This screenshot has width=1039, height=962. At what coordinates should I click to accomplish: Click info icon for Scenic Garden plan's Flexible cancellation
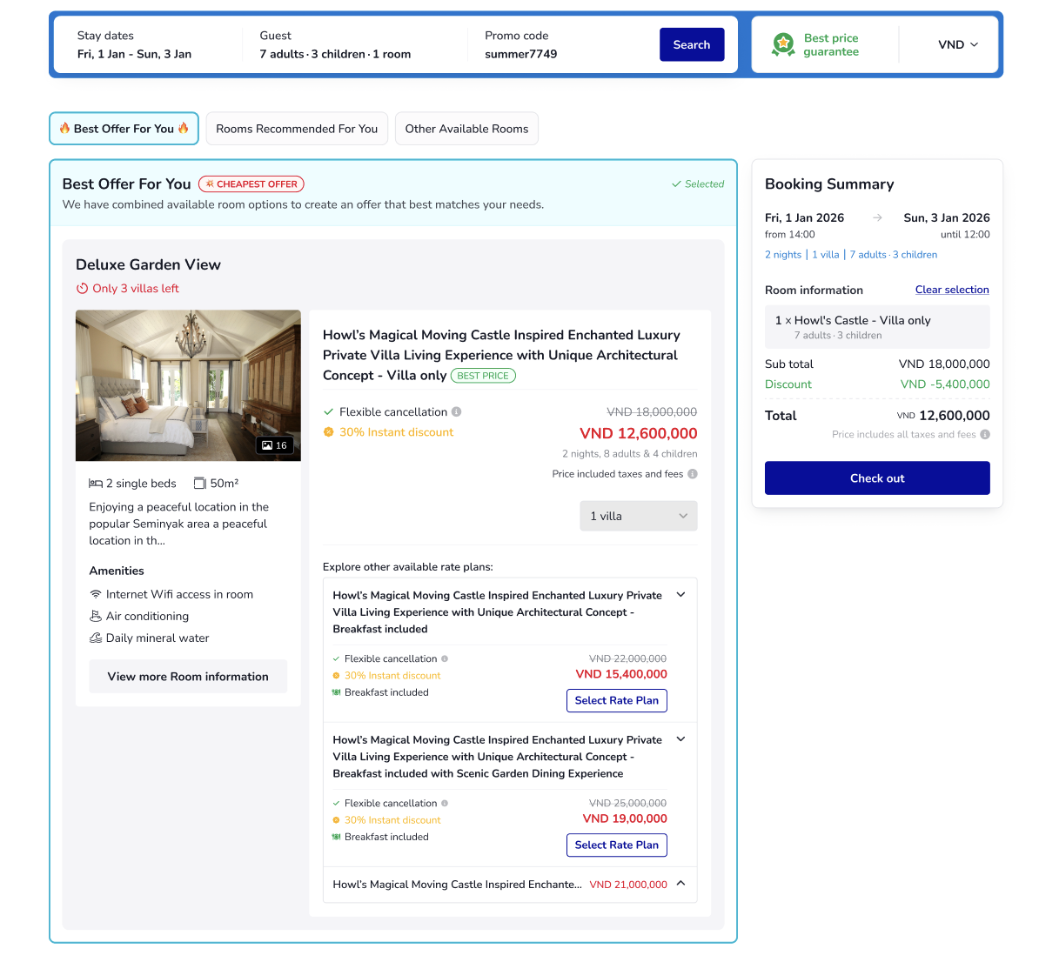(445, 803)
